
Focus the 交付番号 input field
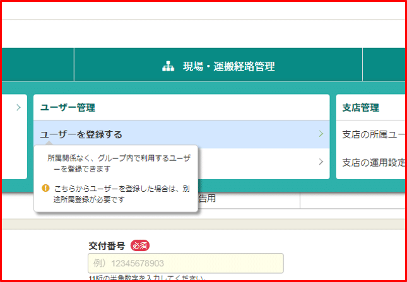[186, 263]
